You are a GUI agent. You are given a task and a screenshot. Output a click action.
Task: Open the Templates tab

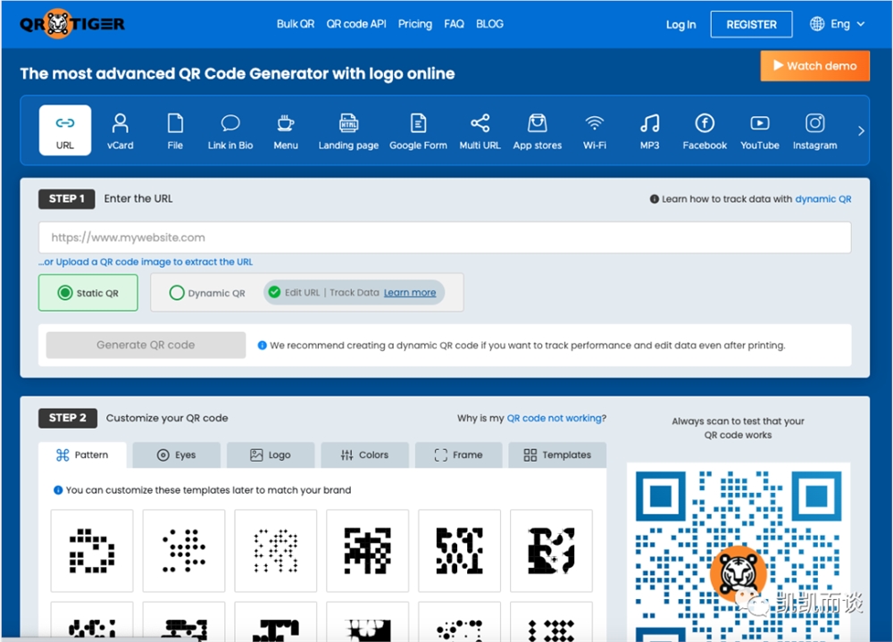[x=557, y=454]
